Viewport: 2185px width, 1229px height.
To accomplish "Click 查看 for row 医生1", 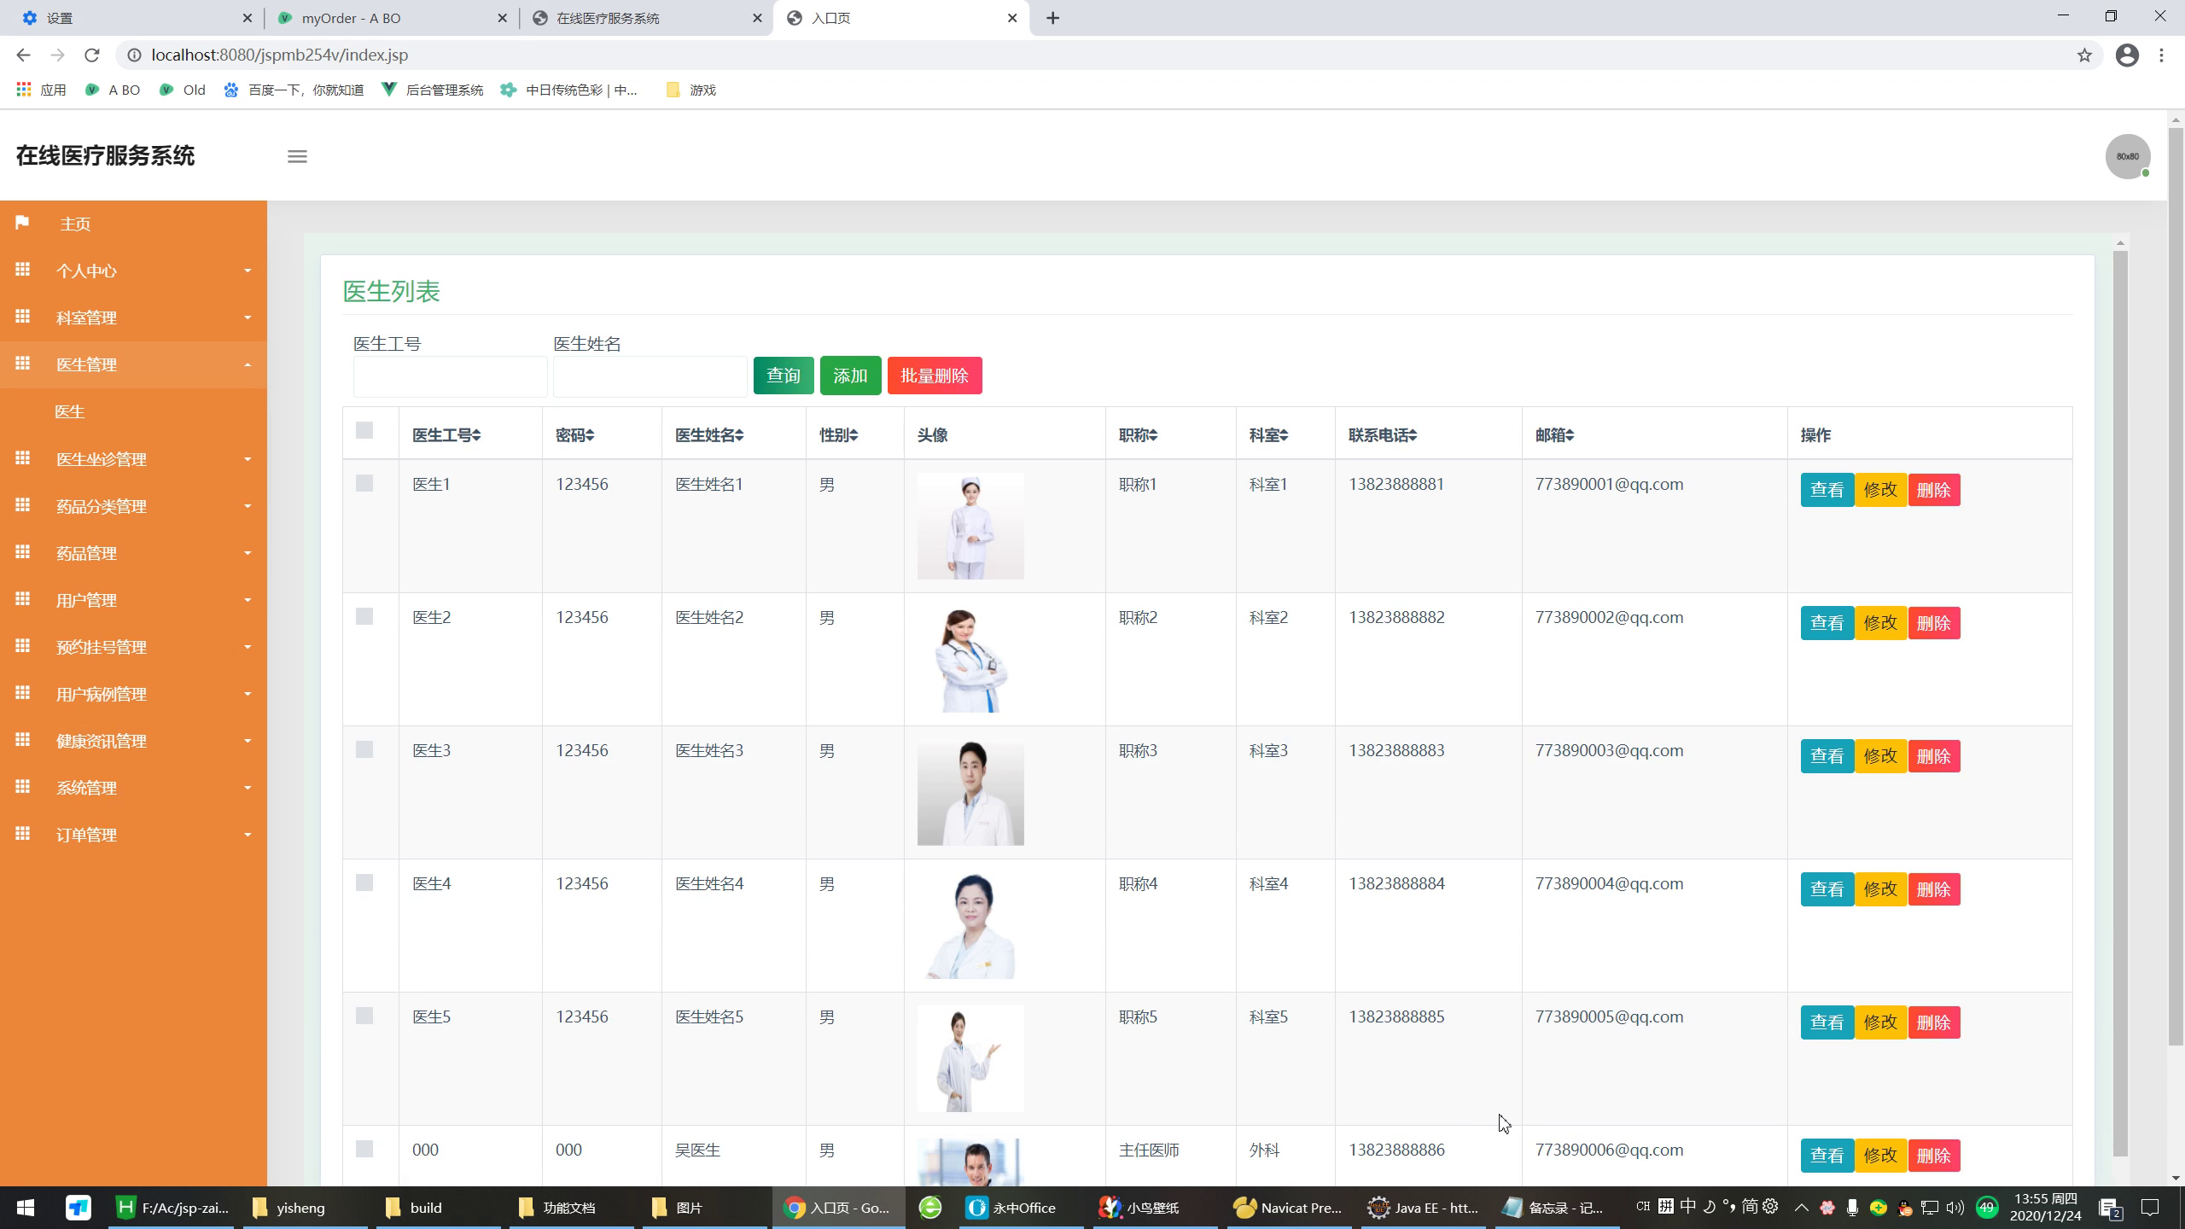I will 1827,490.
